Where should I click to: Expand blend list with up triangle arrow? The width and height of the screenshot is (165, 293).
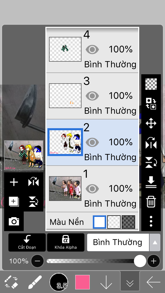click(155, 242)
